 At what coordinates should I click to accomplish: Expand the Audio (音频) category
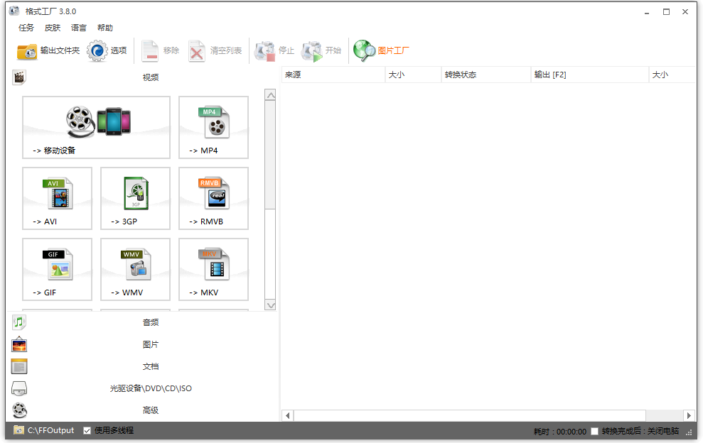150,322
